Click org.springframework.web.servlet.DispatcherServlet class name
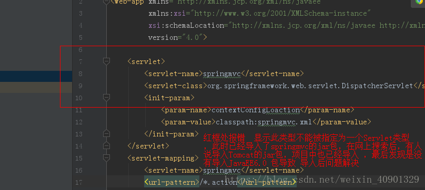The image size is (425, 190). [310, 86]
